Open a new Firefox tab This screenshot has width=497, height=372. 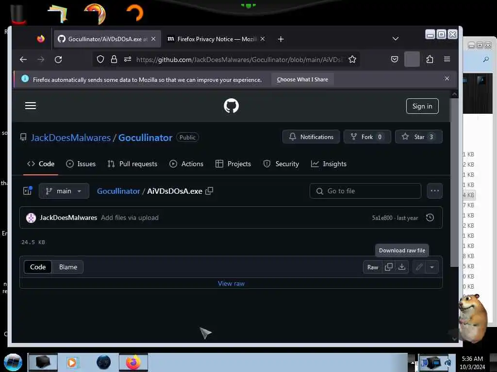tap(281, 39)
